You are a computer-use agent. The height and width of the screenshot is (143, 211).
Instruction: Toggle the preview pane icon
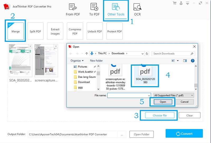pos(185,61)
